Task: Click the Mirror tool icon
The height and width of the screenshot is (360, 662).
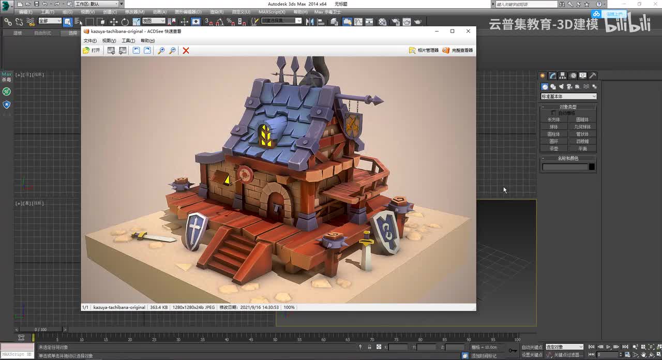Action: 310,22
